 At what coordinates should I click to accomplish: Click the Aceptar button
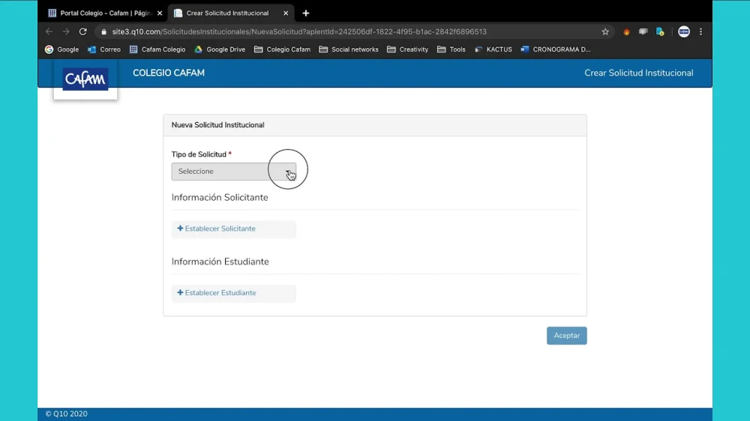tap(566, 336)
